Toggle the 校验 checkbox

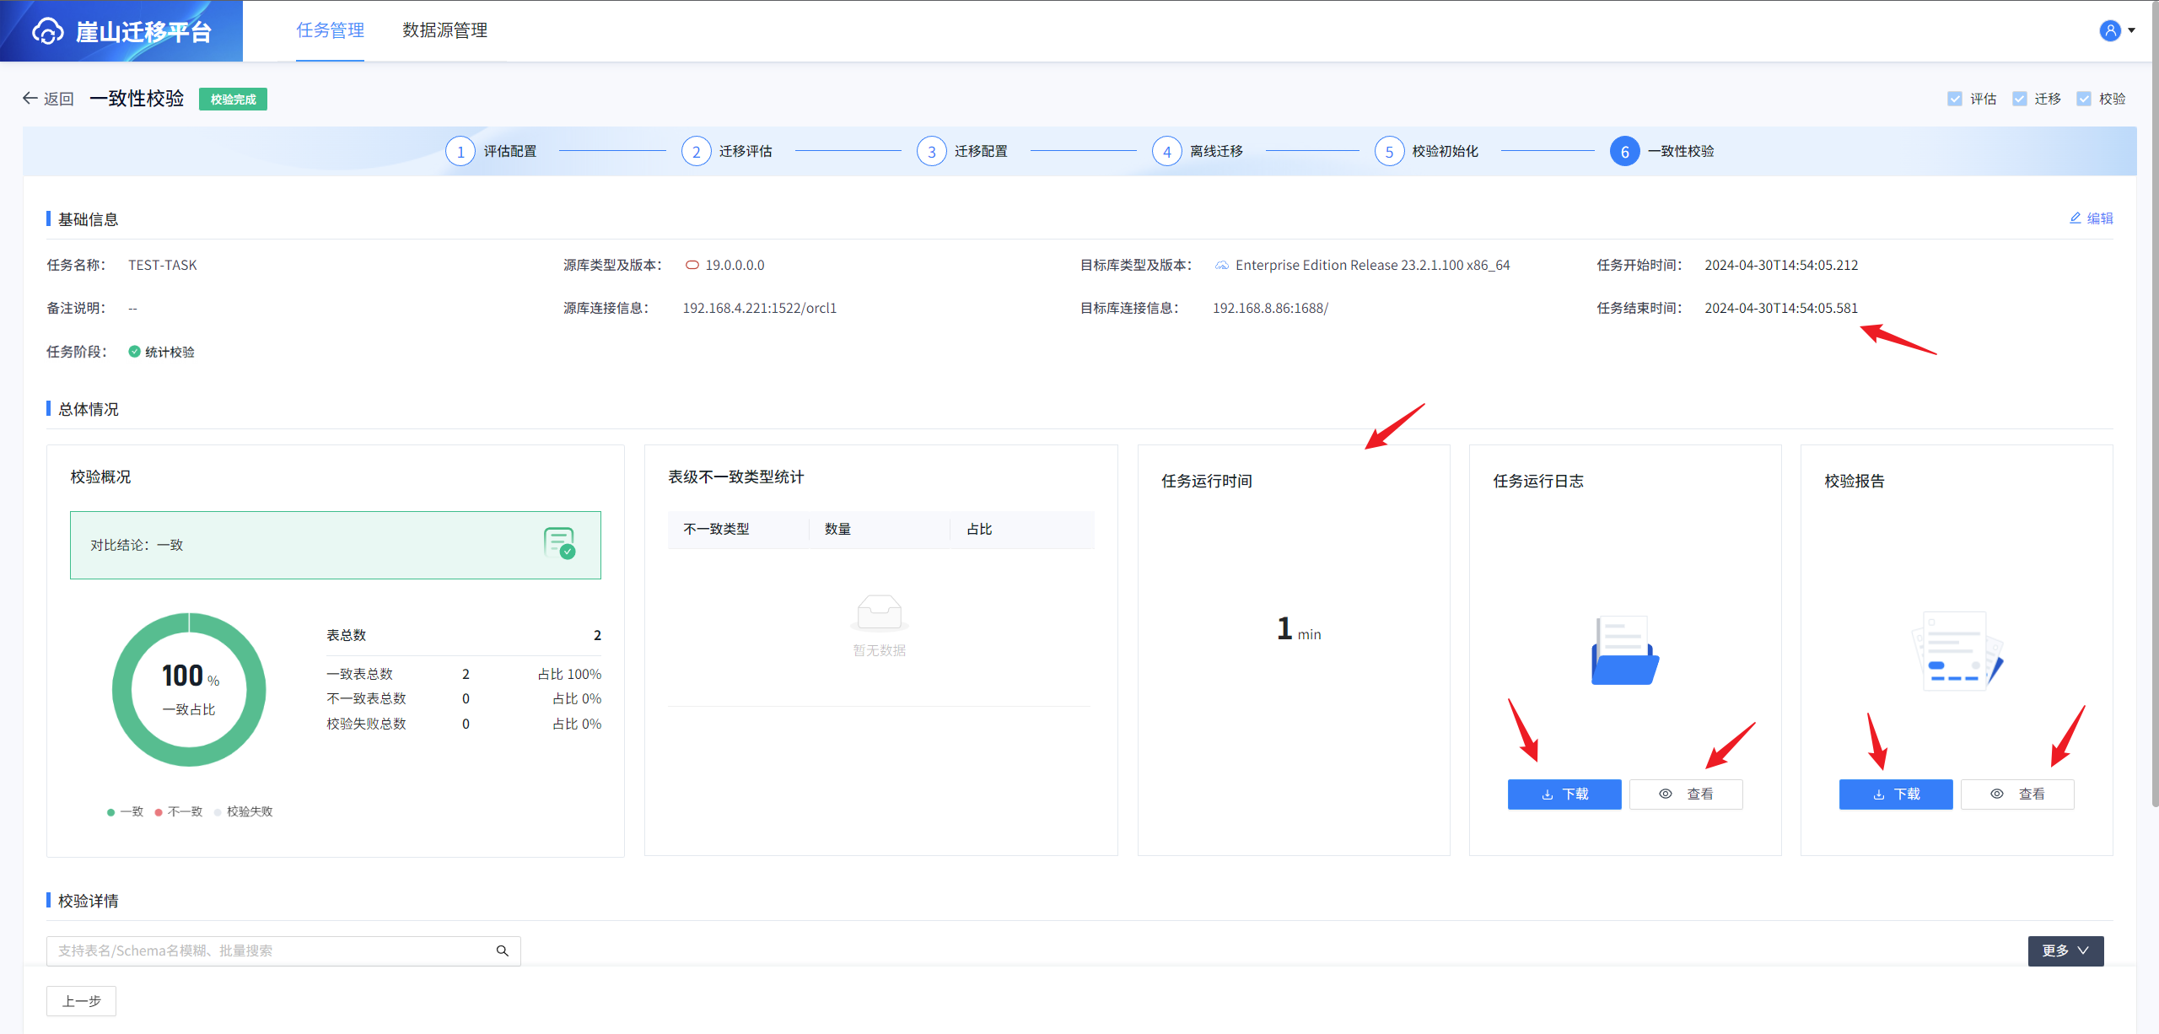tap(2084, 99)
